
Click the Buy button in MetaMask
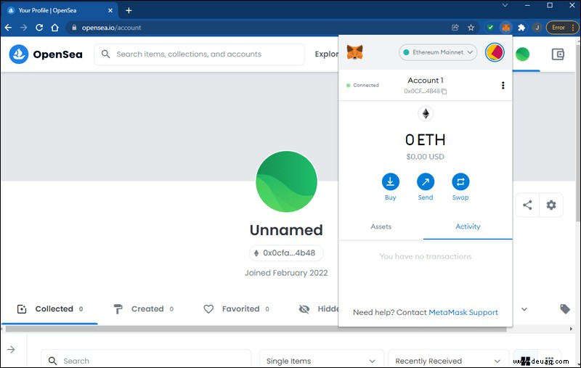[391, 187]
